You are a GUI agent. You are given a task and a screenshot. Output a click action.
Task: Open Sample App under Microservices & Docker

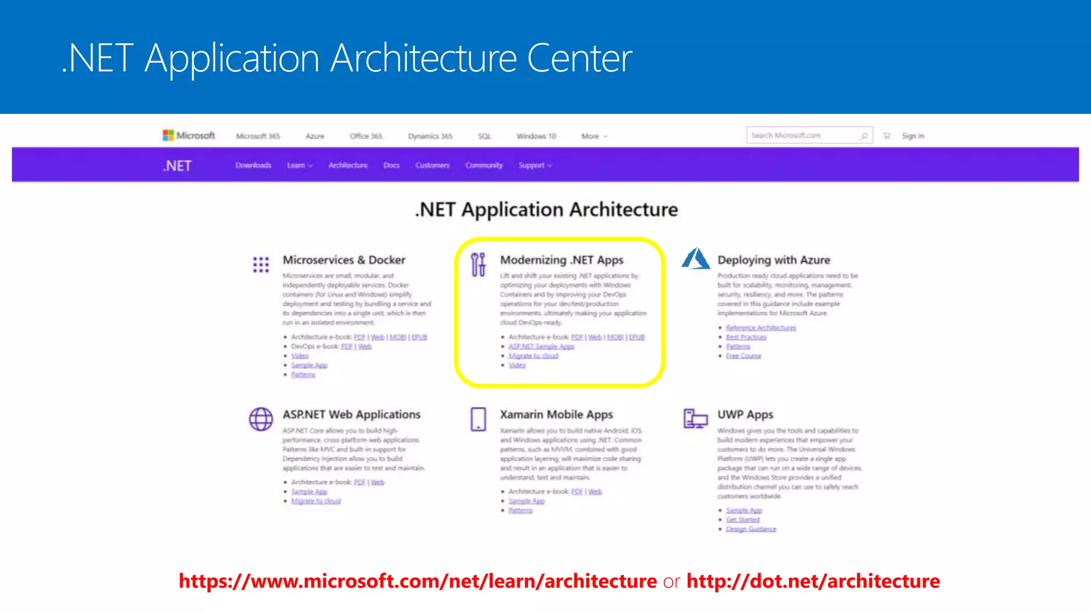(x=309, y=366)
